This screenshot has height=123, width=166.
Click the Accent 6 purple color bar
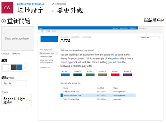click(x=128, y=75)
